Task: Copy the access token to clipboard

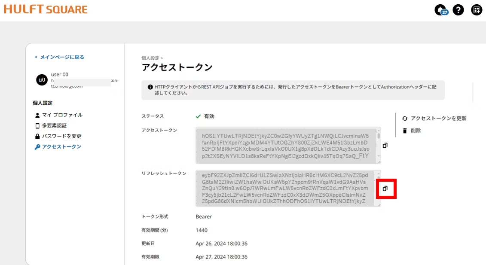Action: (x=385, y=145)
